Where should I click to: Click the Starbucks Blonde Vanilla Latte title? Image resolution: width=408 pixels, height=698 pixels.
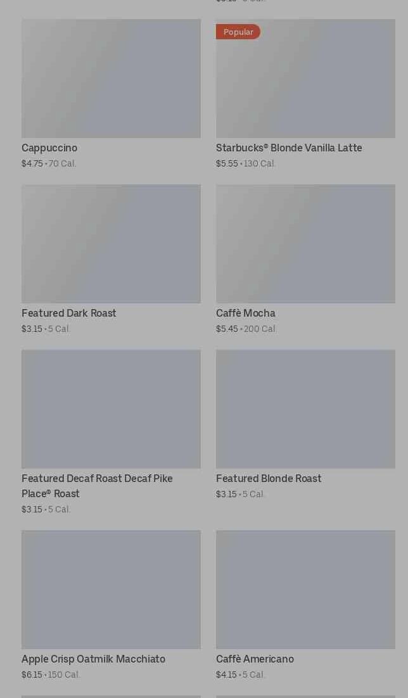(289, 148)
